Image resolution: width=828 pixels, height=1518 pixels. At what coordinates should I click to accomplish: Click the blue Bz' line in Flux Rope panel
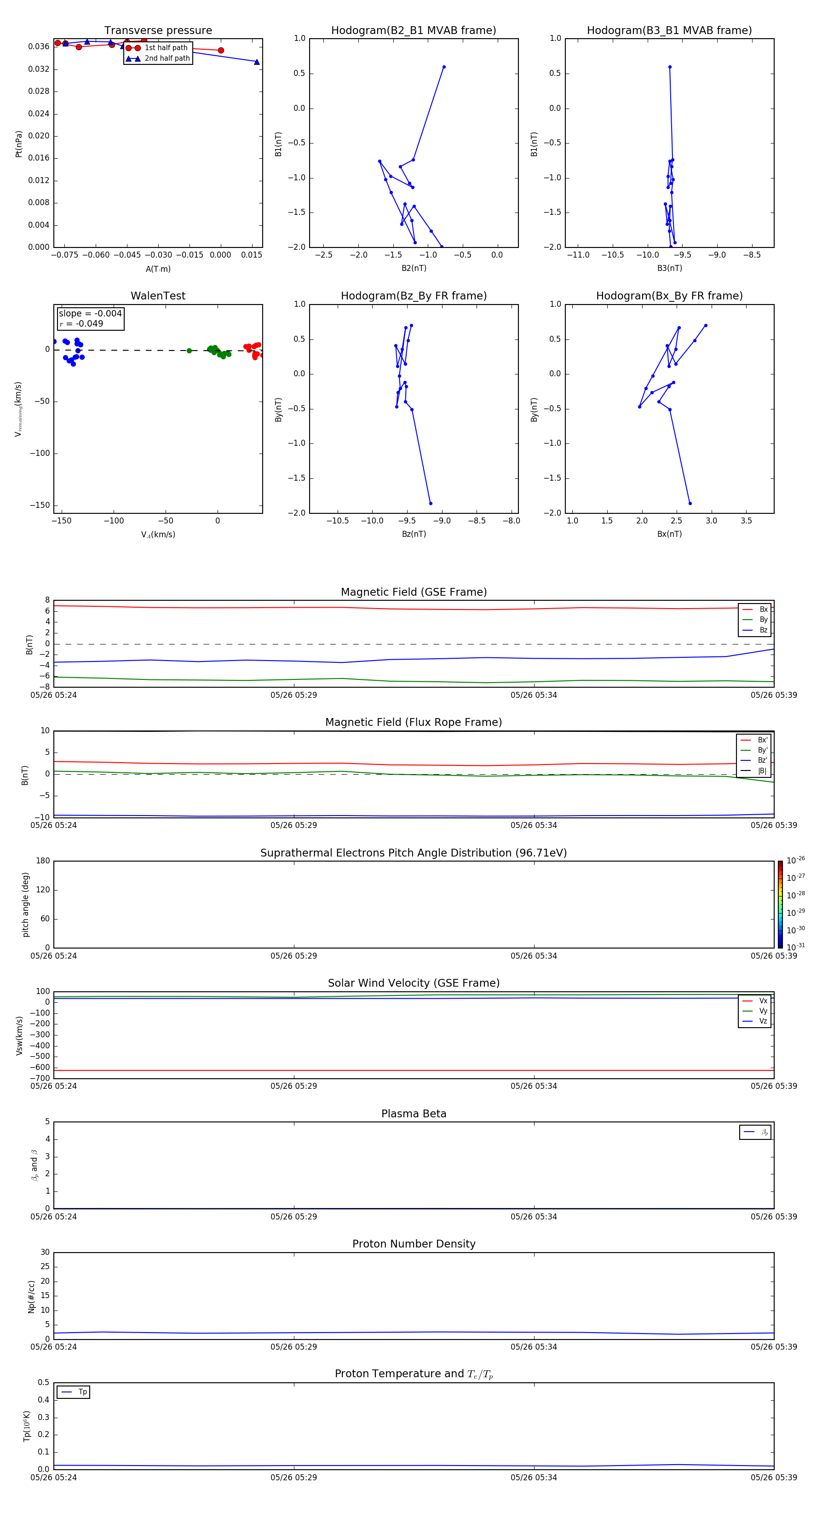tap(414, 816)
